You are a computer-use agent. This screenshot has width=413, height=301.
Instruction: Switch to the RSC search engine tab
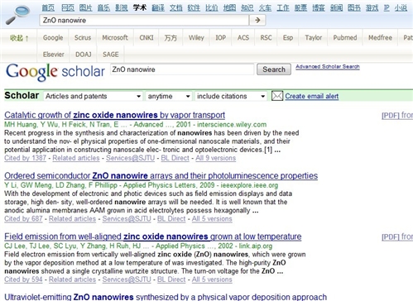[x=267, y=38]
